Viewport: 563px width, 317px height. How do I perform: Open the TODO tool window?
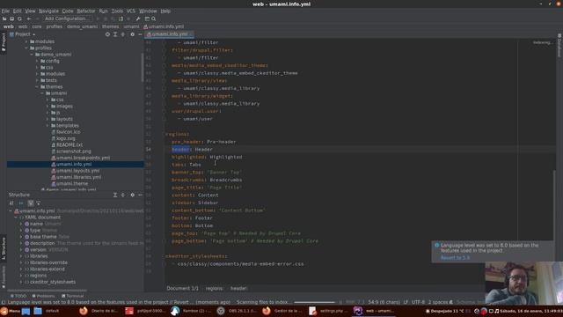click(18, 296)
